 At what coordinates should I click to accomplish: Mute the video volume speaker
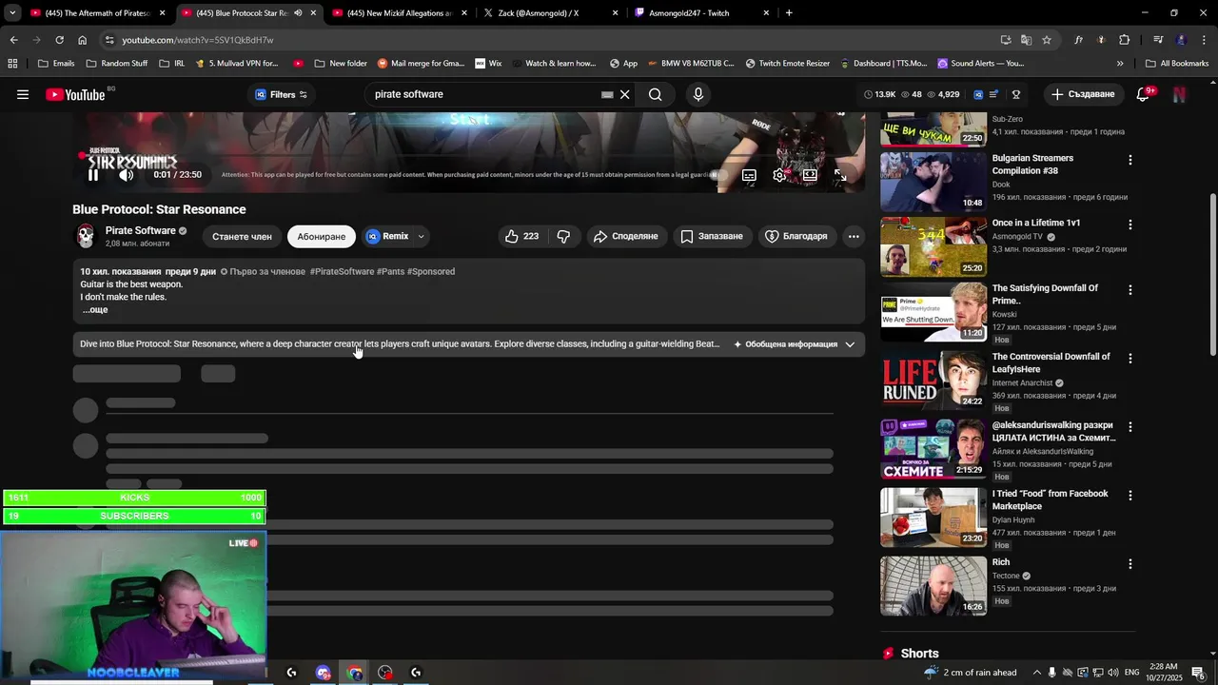(x=126, y=175)
